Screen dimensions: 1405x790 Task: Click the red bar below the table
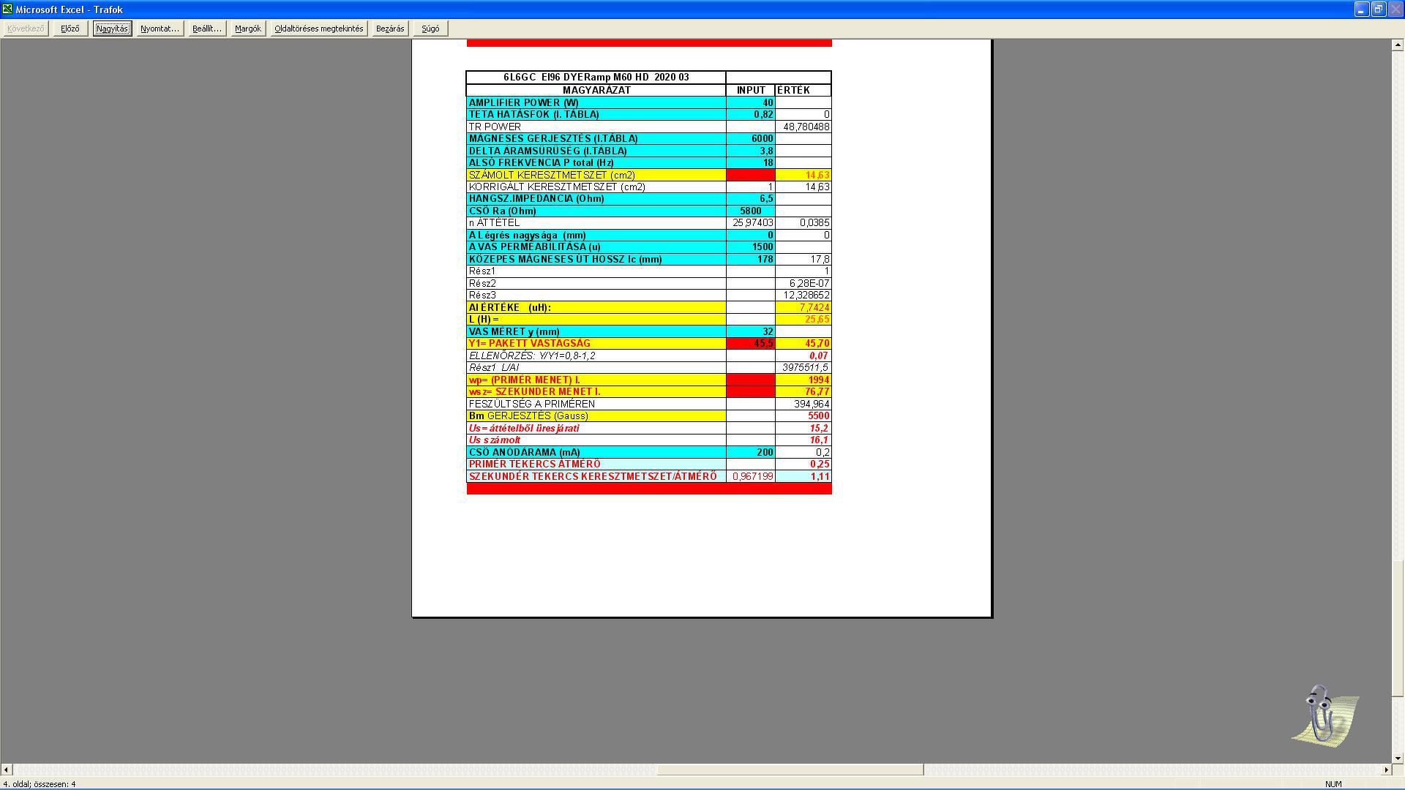[648, 489]
